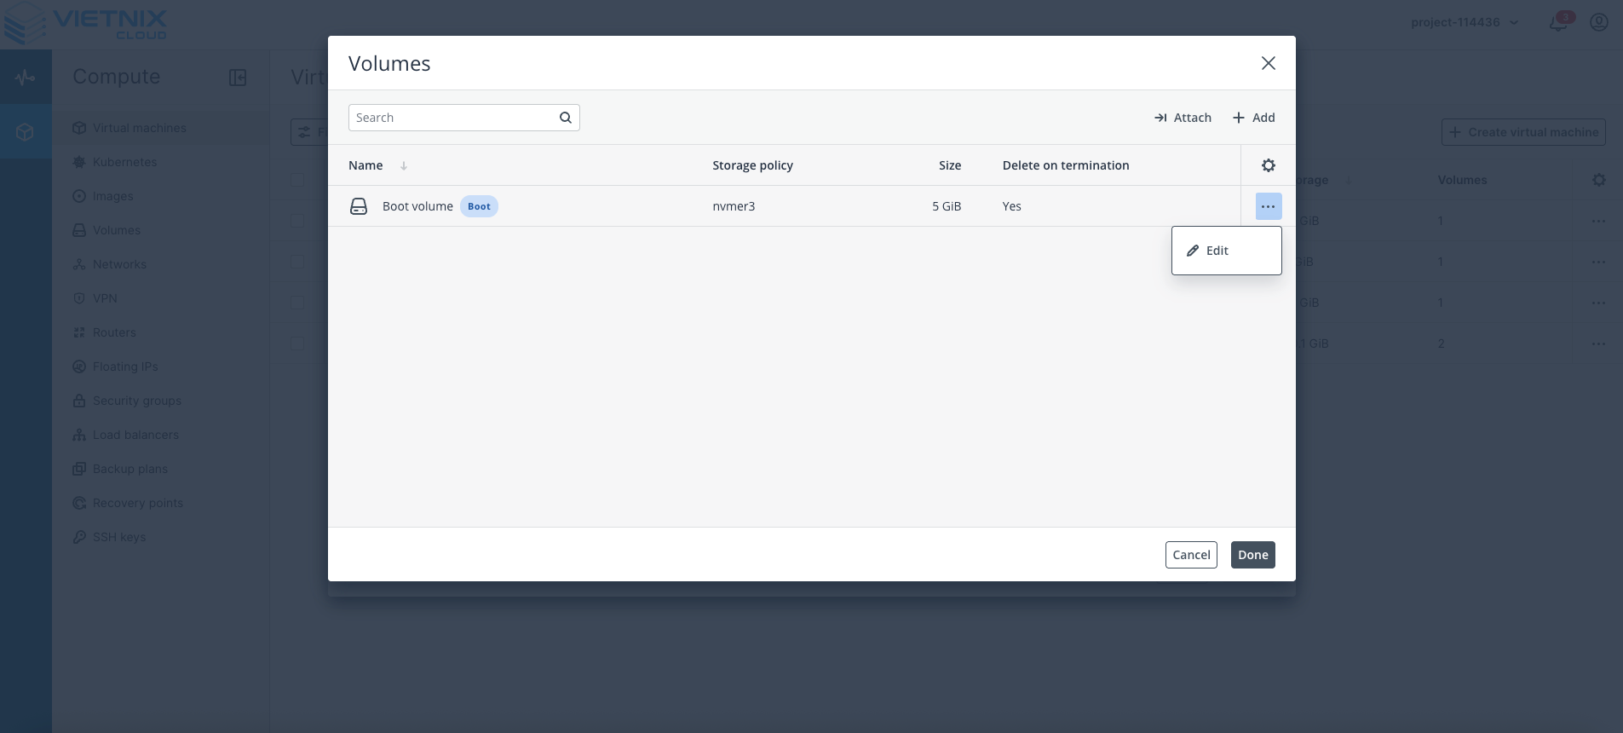Tick the third row checkbox in the background table

point(297,303)
